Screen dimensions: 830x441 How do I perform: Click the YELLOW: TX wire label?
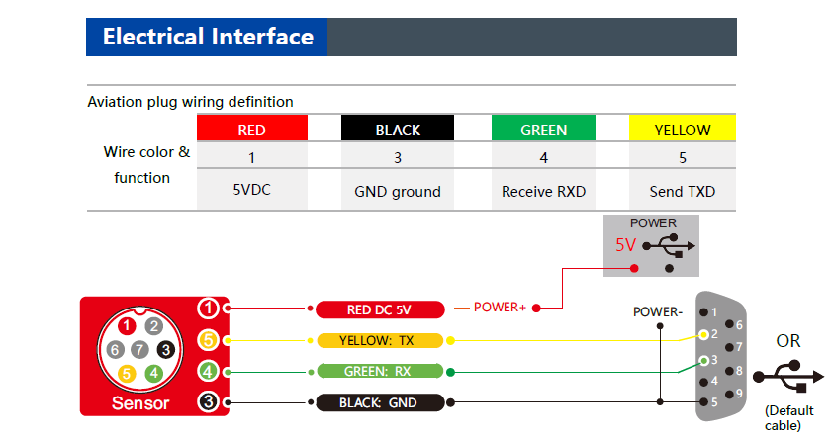[x=379, y=341]
